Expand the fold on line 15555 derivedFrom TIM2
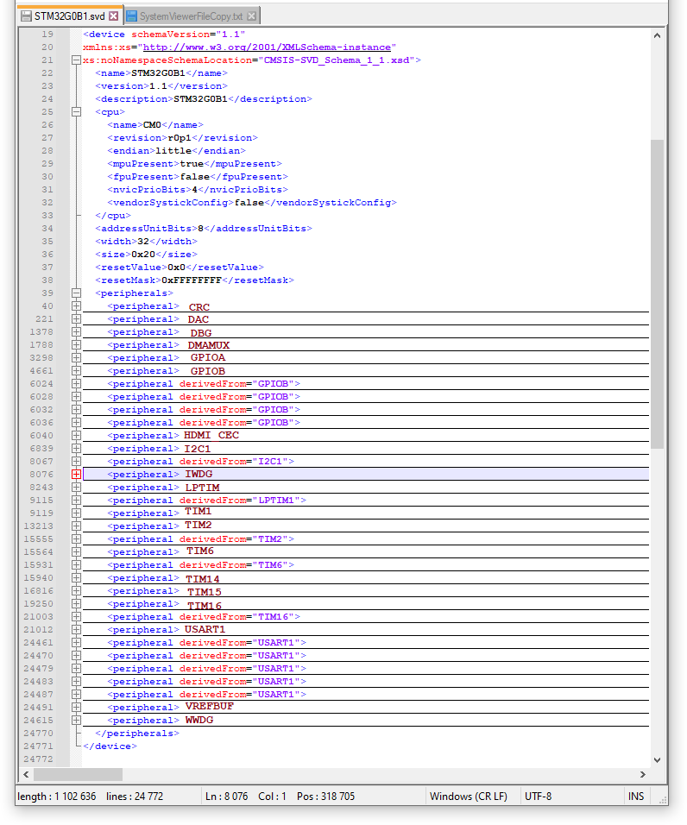The width and height of the screenshot is (687, 825). click(76, 538)
